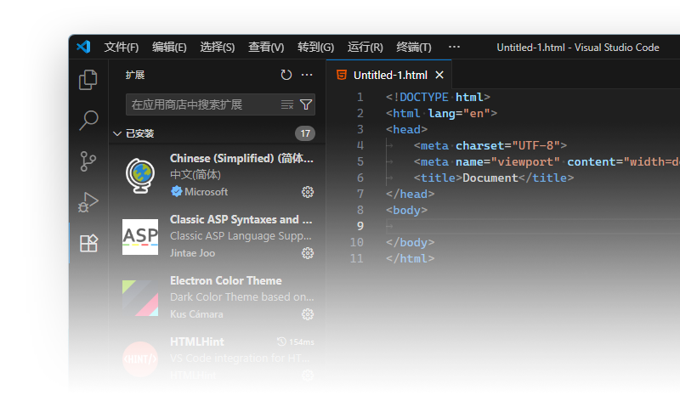Close the Untitled-1.html tab

click(439, 75)
